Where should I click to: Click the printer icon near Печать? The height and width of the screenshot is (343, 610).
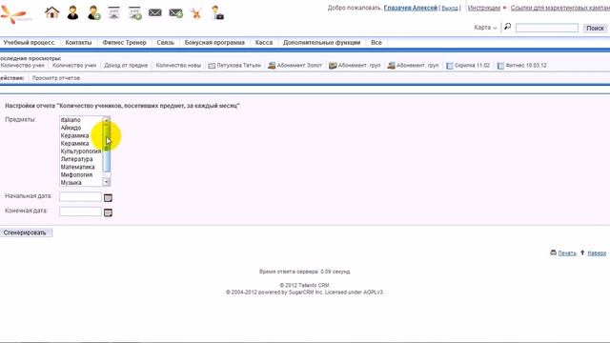(x=553, y=252)
